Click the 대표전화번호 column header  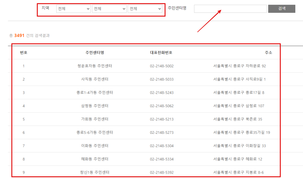point(161,53)
